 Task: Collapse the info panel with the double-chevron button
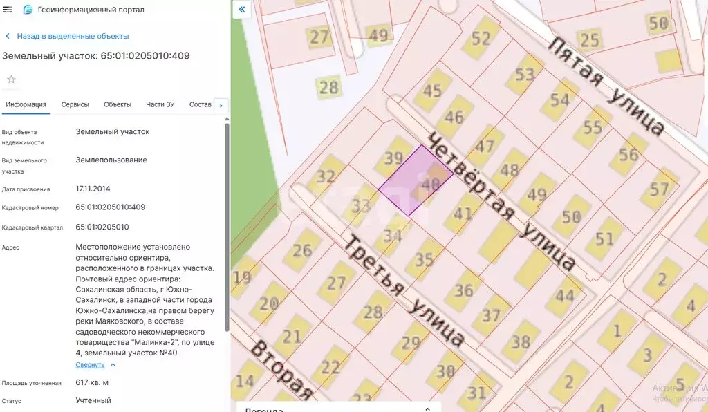click(241, 9)
